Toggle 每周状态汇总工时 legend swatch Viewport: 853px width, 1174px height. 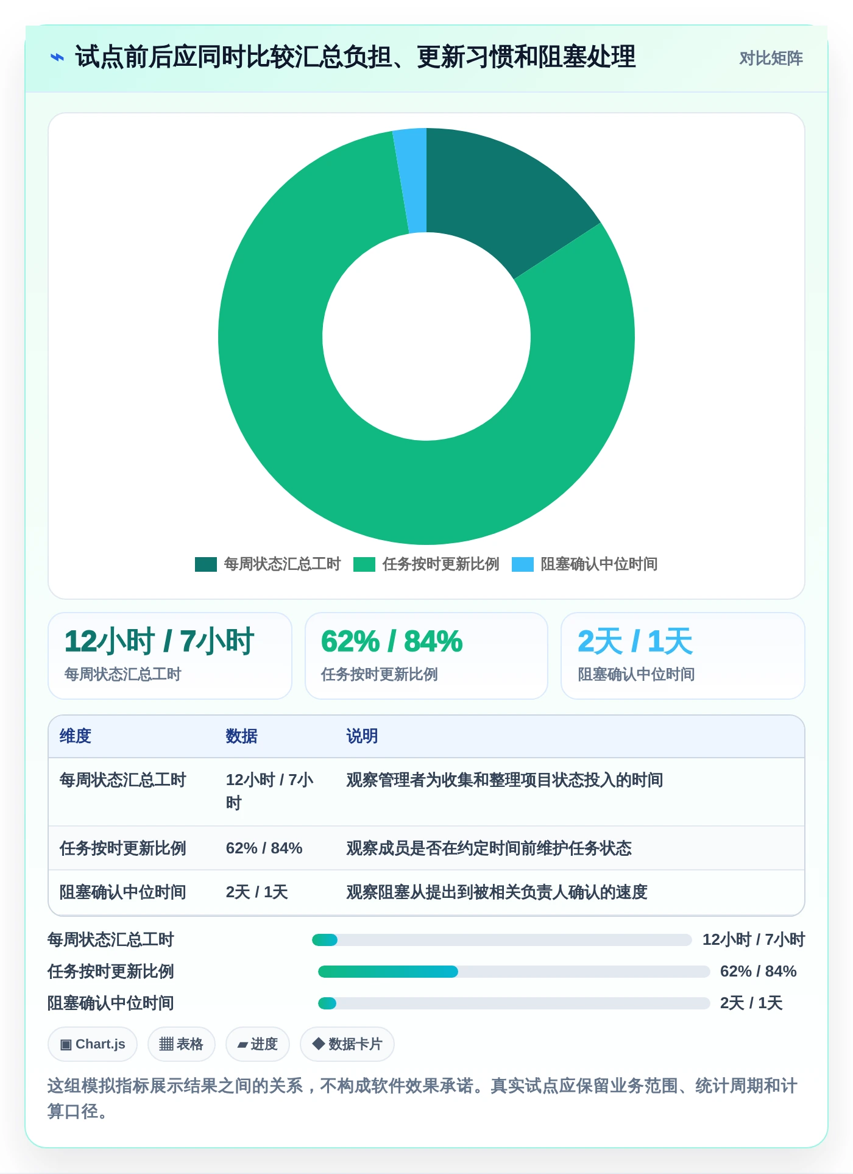click(206, 564)
